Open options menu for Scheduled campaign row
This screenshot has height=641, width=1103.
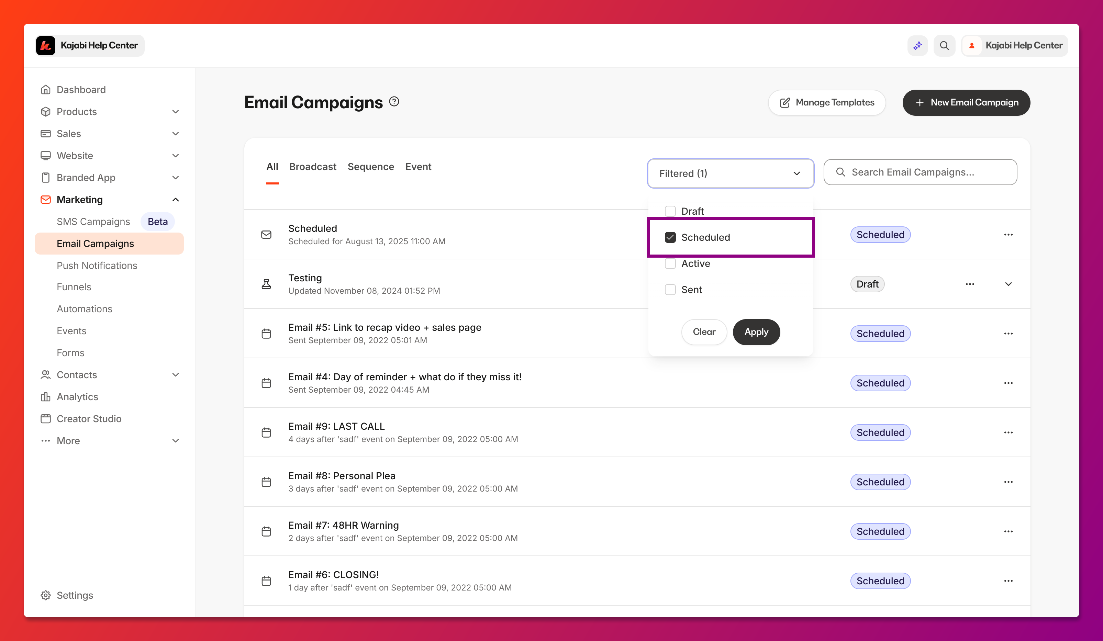1009,235
